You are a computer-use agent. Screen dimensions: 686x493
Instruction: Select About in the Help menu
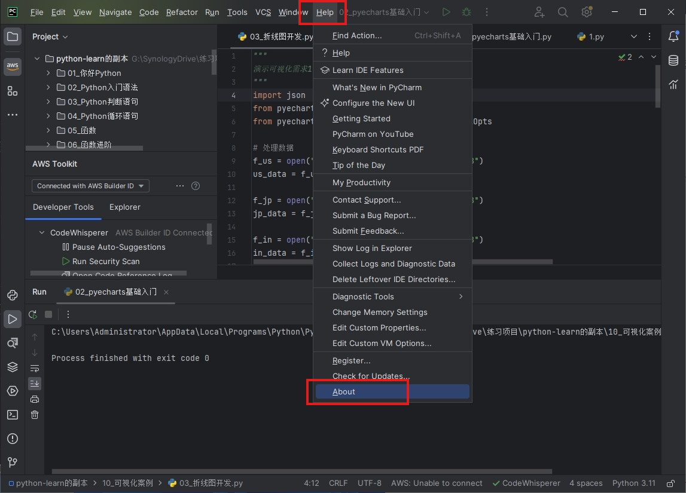[x=344, y=391]
